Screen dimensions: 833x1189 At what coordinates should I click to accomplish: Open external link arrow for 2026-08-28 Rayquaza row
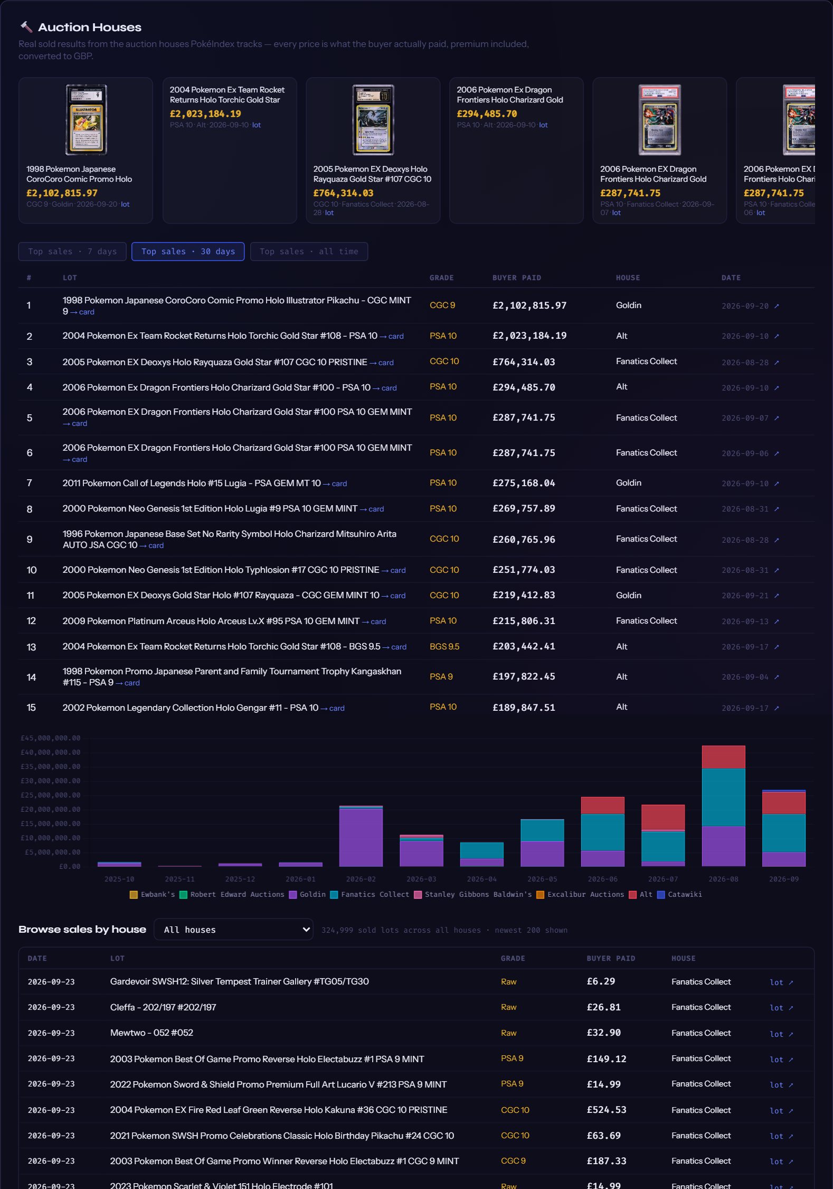point(777,363)
